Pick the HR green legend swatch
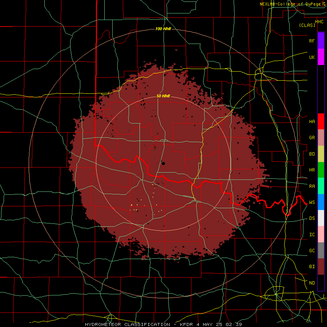The height and width of the screenshot is (327, 327). (321, 170)
